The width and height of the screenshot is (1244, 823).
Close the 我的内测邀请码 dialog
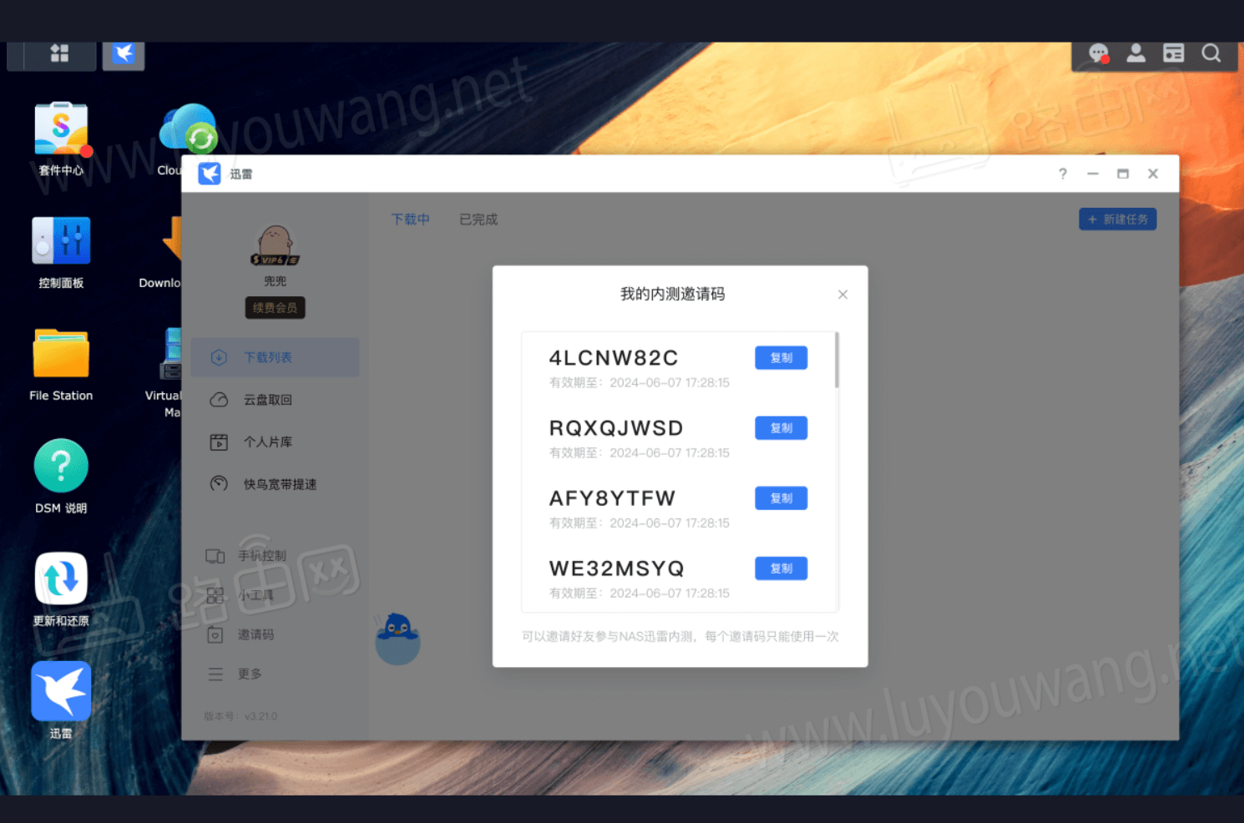[x=842, y=295]
